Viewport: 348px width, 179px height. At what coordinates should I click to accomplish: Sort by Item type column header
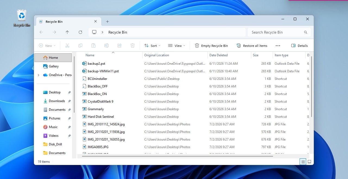click(x=281, y=55)
